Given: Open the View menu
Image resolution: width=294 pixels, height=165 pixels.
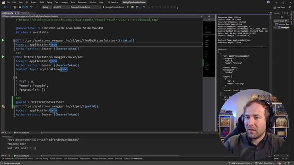Looking at the screenshot, I should pos(20,2).
